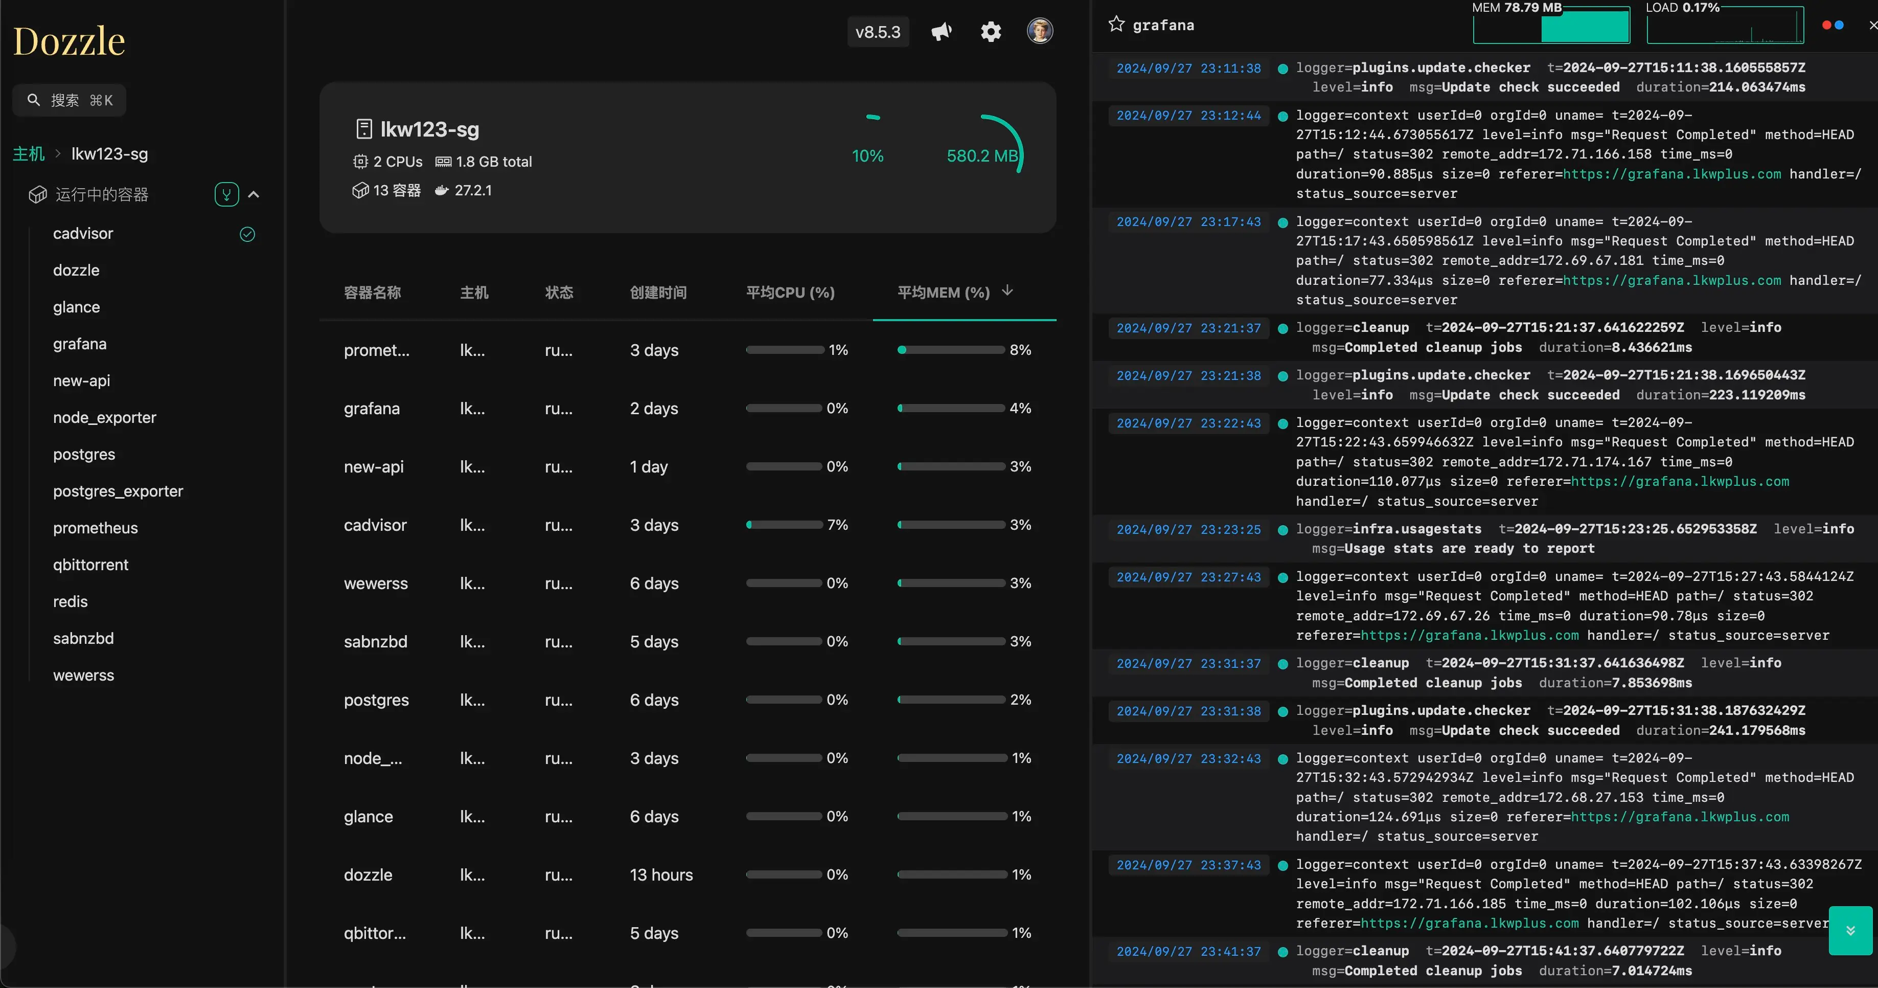Click the 8% memory bar for prometheus row
The height and width of the screenshot is (988, 1878).
pos(951,350)
